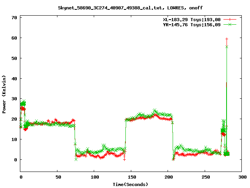250x188 pixels.
Task: Click the Power (Kelvin) y-axis label
Action: [4, 94]
